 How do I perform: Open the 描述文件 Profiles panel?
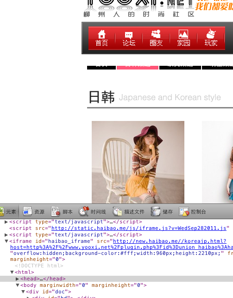pyautogui.click(x=128, y=211)
